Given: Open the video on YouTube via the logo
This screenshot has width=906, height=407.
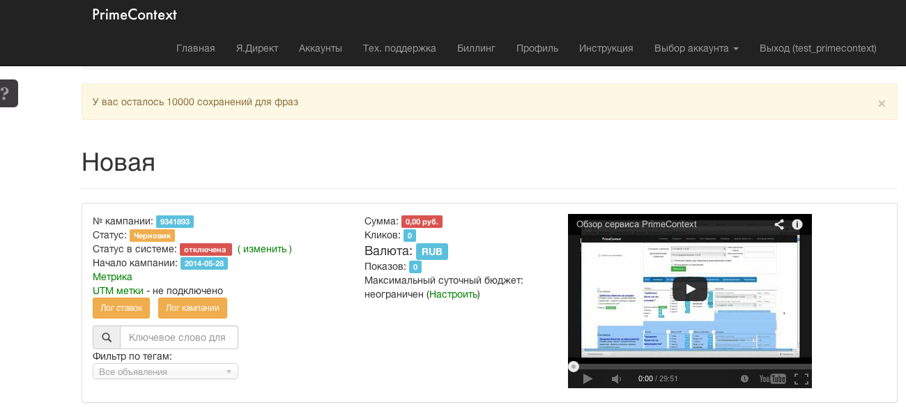Looking at the screenshot, I should pyautogui.click(x=772, y=378).
